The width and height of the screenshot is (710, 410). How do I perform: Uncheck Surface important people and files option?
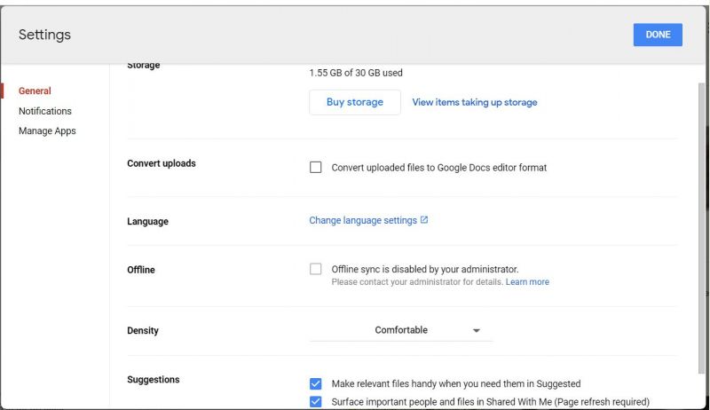316,401
